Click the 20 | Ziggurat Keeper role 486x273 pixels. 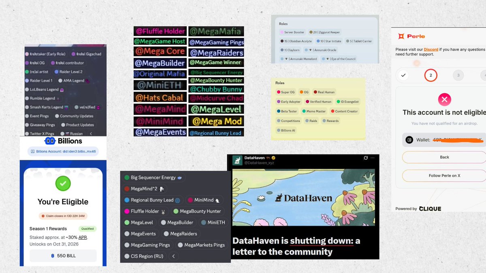324,32
